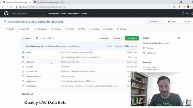
Task: Click the Unstar button
Action: click(x=172, y=22)
